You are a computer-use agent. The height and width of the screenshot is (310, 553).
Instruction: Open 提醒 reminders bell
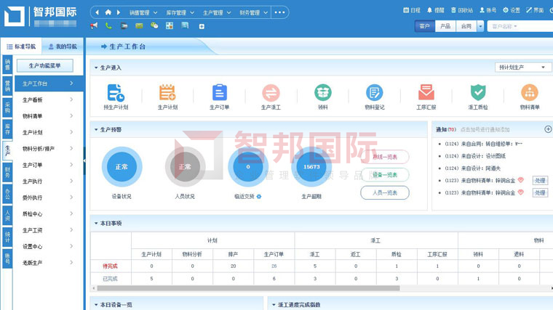436,10
